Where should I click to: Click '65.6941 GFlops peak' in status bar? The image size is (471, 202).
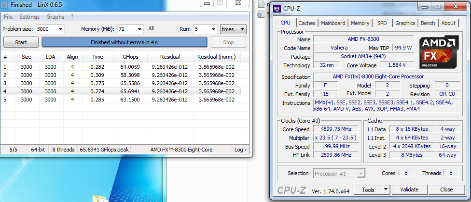point(104,150)
